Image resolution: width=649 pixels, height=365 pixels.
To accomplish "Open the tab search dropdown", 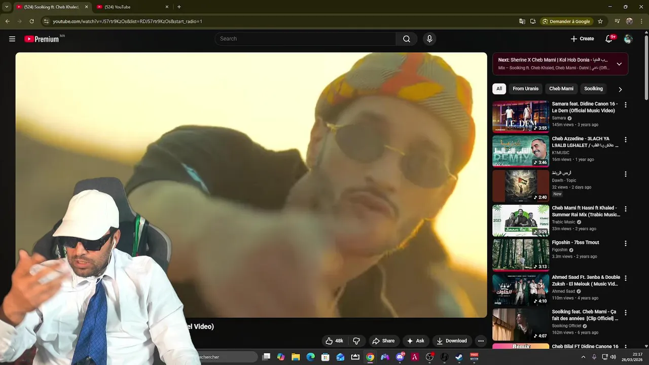I will pos(6,7).
